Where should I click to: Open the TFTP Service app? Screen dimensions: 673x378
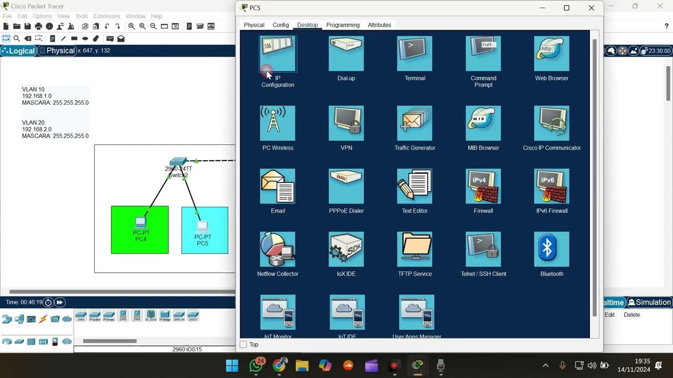[414, 249]
